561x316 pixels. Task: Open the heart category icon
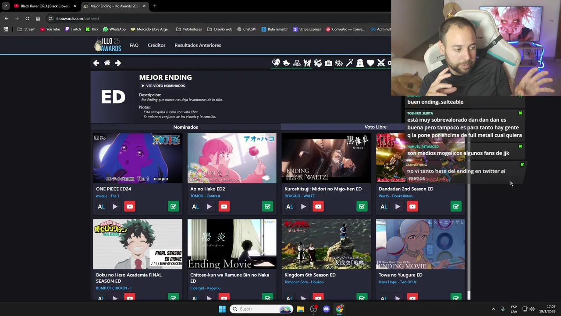click(x=370, y=63)
